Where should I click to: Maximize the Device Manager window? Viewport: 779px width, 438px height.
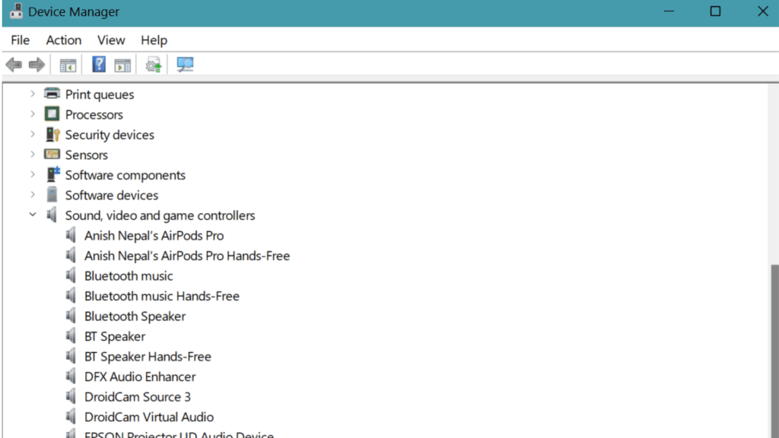(x=715, y=11)
